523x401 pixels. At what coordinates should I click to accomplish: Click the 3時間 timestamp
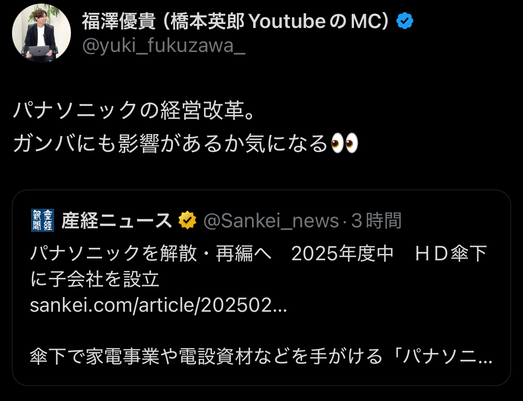[x=376, y=221]
